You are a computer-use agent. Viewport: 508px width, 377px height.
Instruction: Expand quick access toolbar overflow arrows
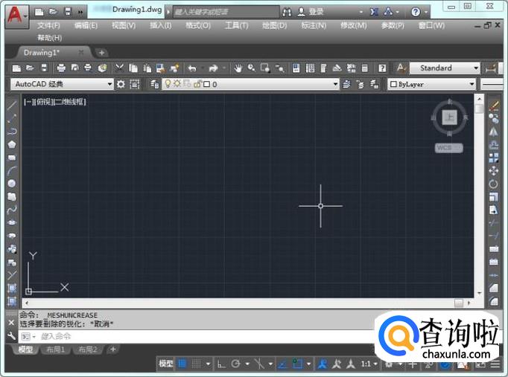80,13
